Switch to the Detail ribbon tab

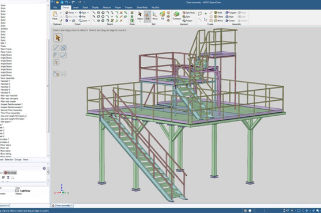(x=85, y=7)
